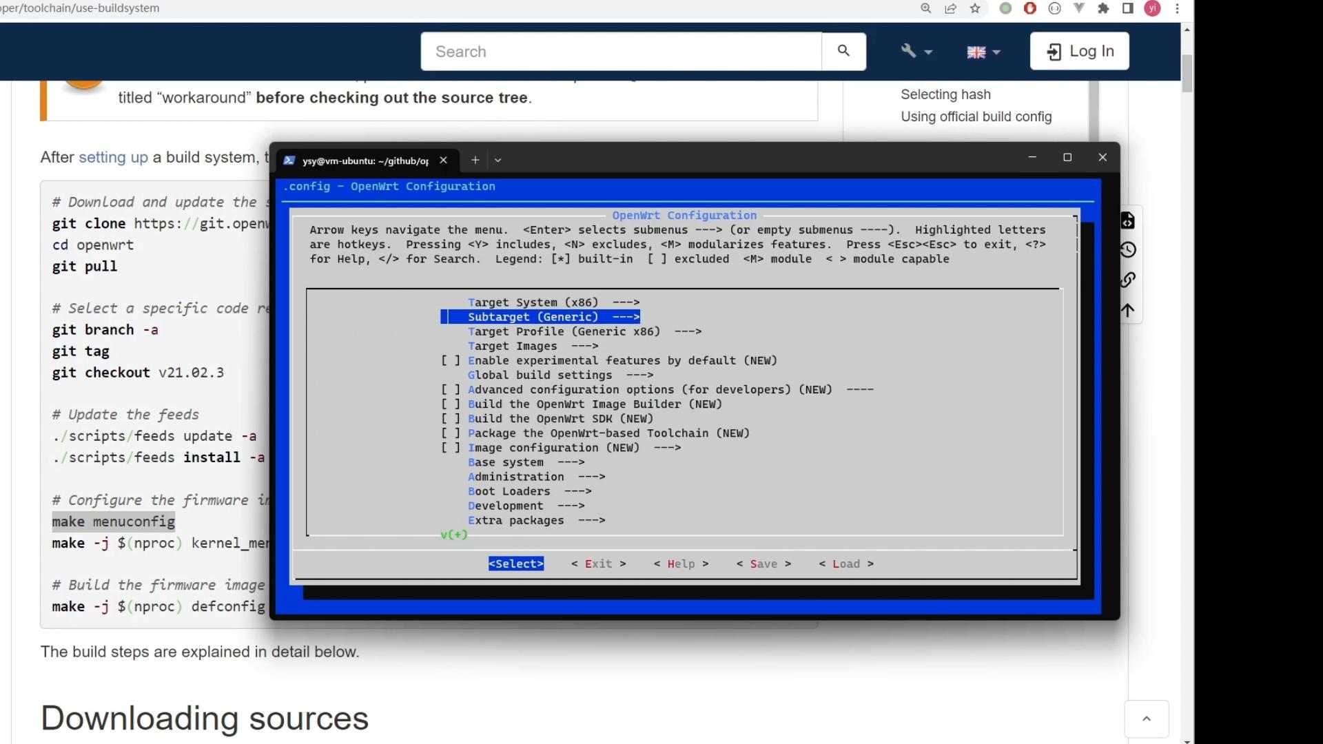Click the page tools document icon on right sidebar

[x=1128, y=220]
